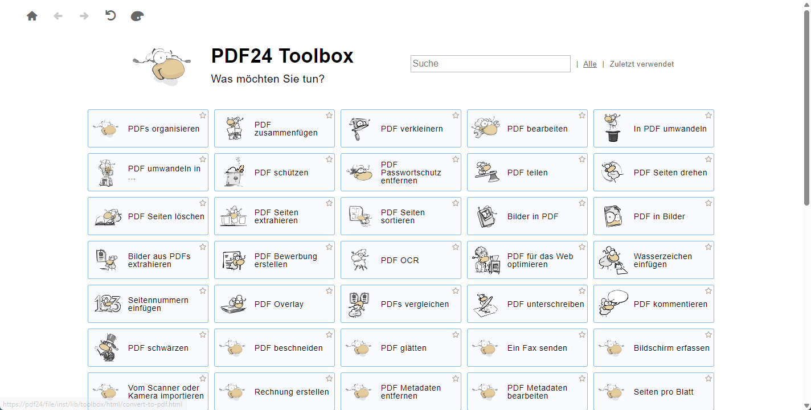Open the PDFs organisieren tool icon

click(x=106, y=129)
